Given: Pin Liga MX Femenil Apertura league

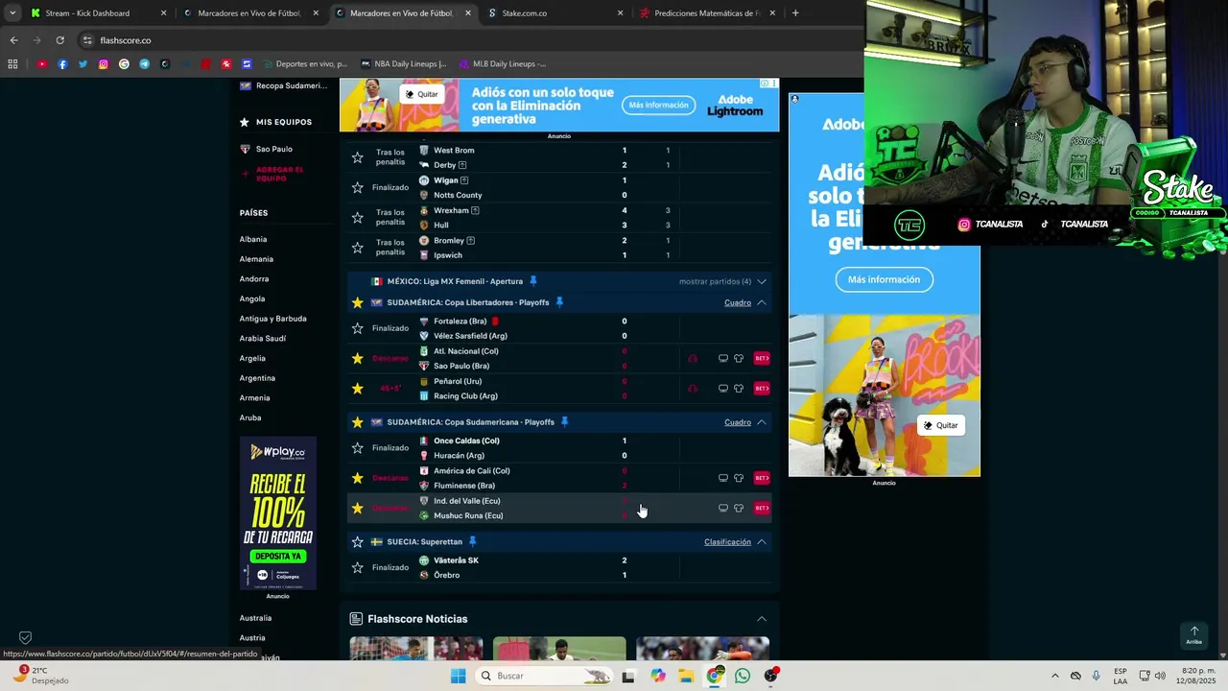Looking at the screenshot, I should [x=533, y=281].
